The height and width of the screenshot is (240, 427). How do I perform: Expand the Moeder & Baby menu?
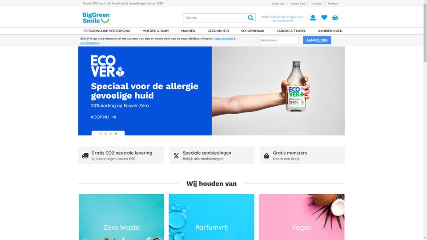tap(156, 31)
